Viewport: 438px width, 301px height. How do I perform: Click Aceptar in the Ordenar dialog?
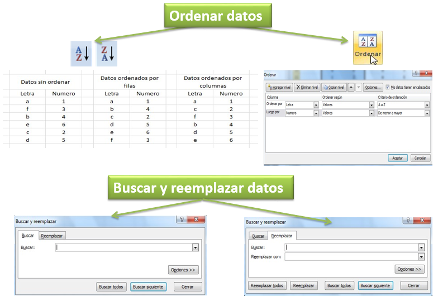(398, 158)
